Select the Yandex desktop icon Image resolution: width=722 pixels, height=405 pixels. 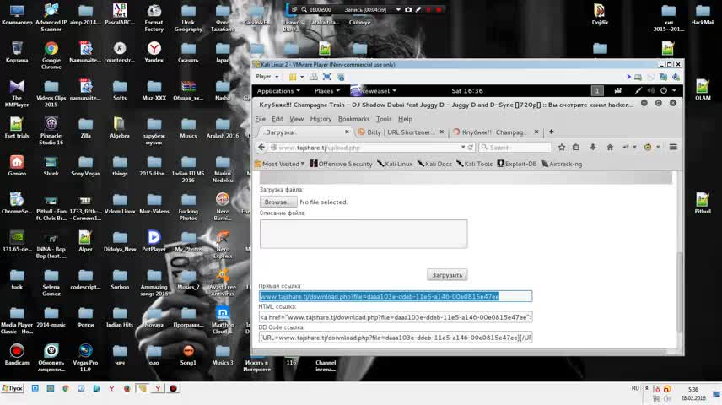click(x=154, y=52)
